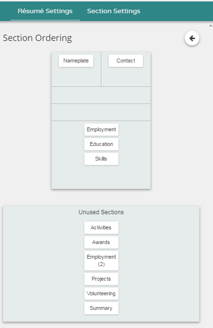The image size is (213, 328).
Task: Switch to the Résumé Settings tab
Action: tap(45, 11)
